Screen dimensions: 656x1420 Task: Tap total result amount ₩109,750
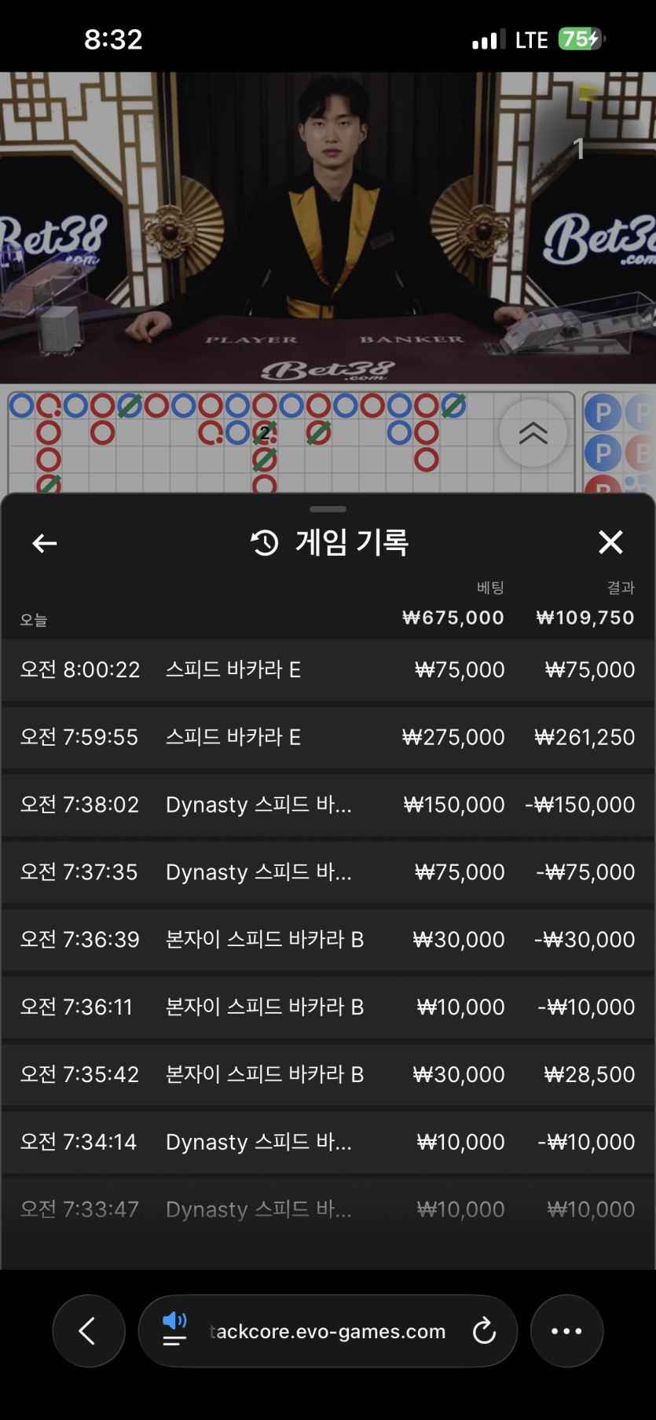585,618
